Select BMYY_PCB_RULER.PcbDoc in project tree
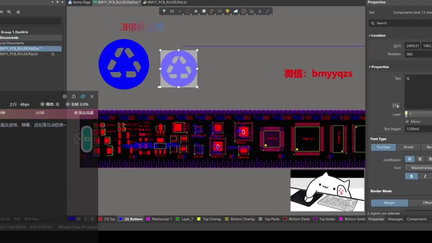The width and height of the screenshot is (432, 243). point(30,49)
